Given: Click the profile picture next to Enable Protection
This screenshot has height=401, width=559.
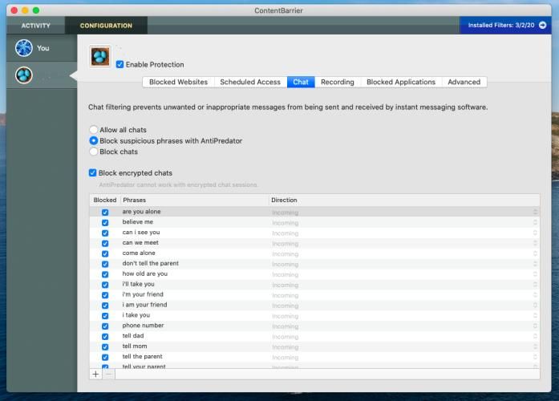Looking at the screenshot, I should click(x=100, y=56).
